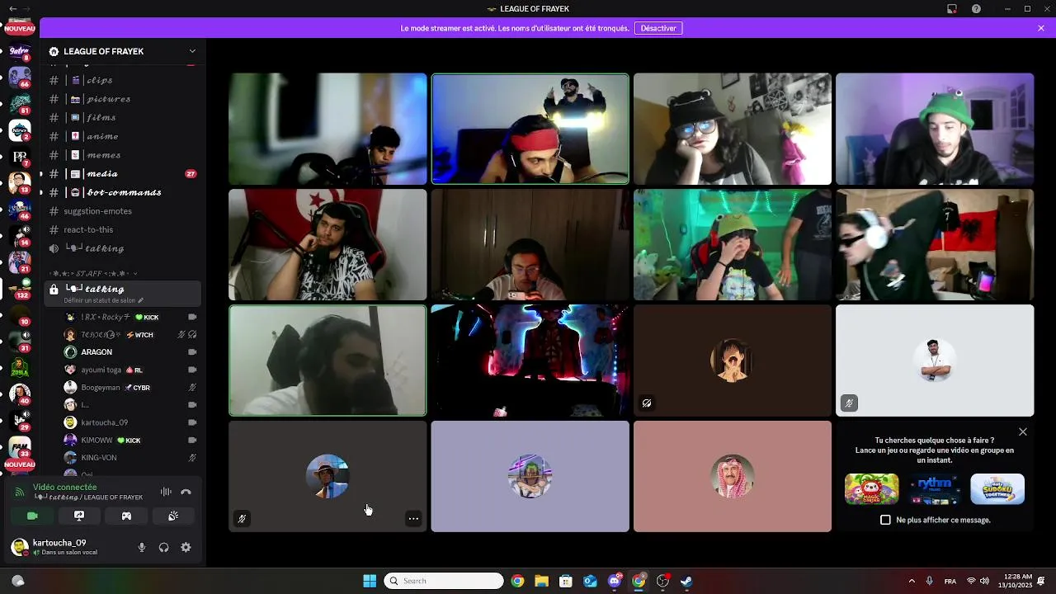Click the taskbar Search field
Viewport: 1056px width, 594px height.
444,581
